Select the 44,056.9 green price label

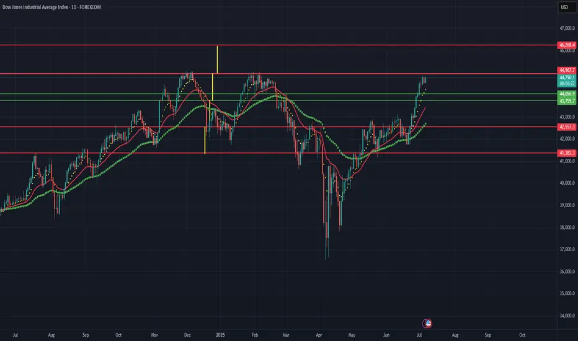pyautogui.click(x=567, y=94)
